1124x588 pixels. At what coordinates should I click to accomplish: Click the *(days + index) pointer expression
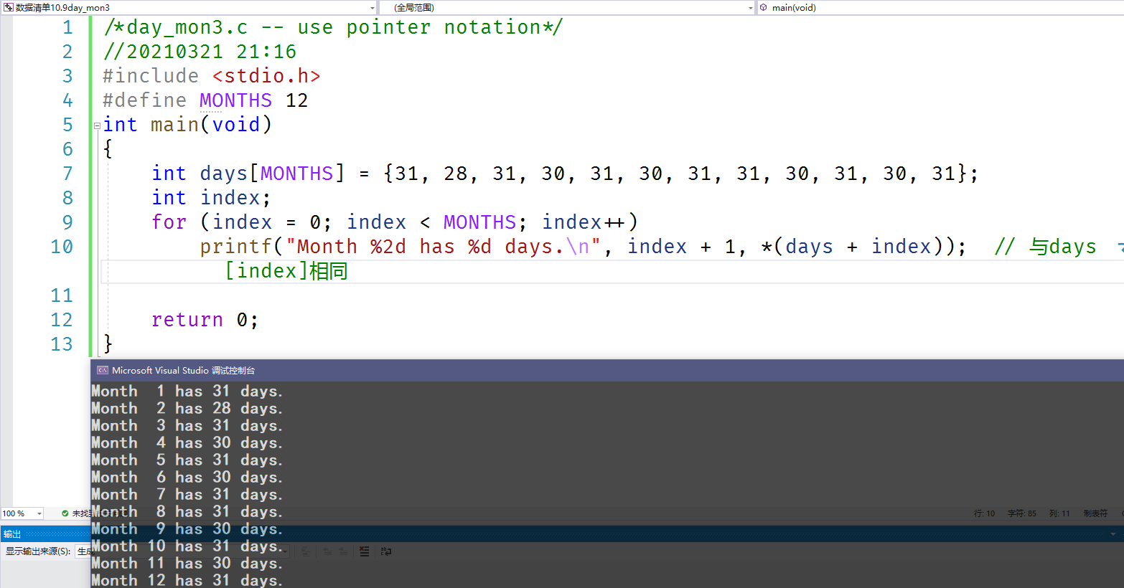[854, 247]
